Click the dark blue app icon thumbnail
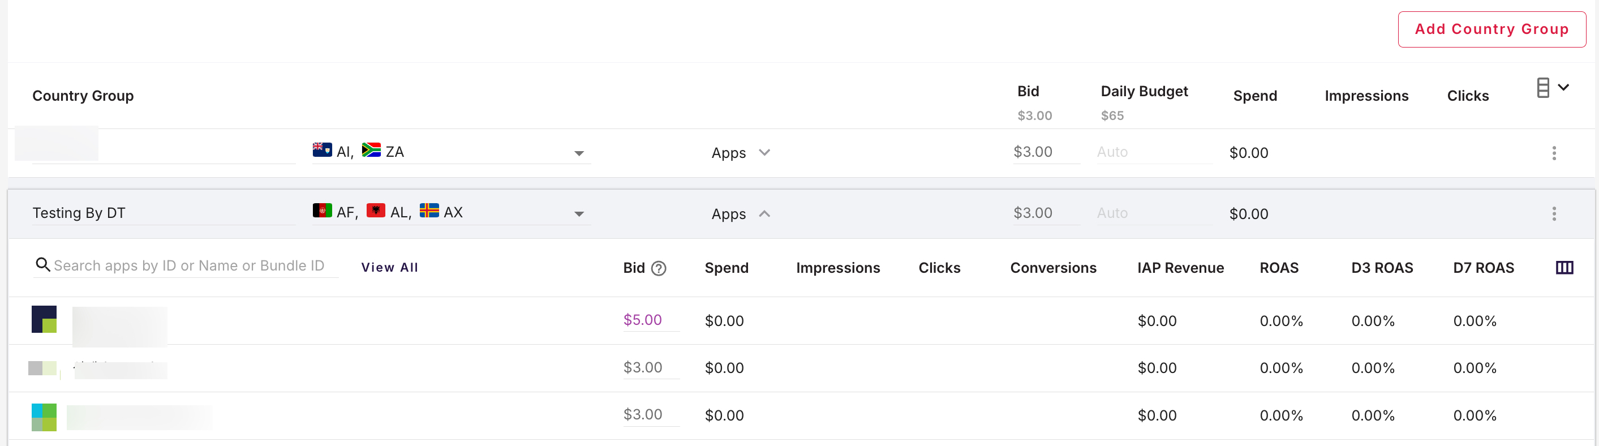Viewport: 1599px width, 446px height. [x=44, y=319]
